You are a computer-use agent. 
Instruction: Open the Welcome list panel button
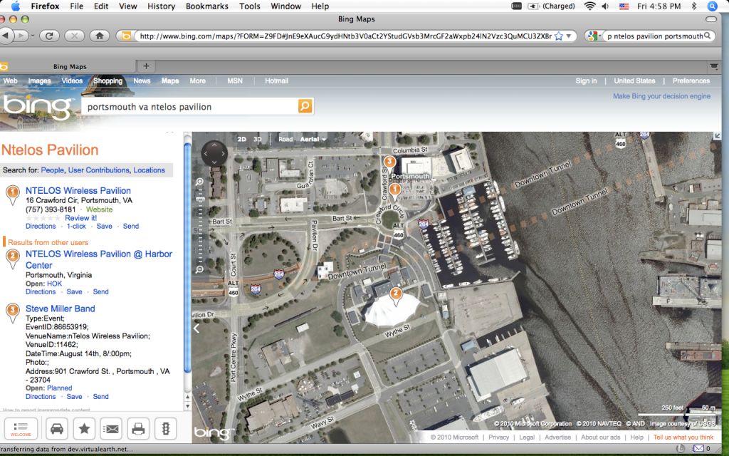pos(21,428)
